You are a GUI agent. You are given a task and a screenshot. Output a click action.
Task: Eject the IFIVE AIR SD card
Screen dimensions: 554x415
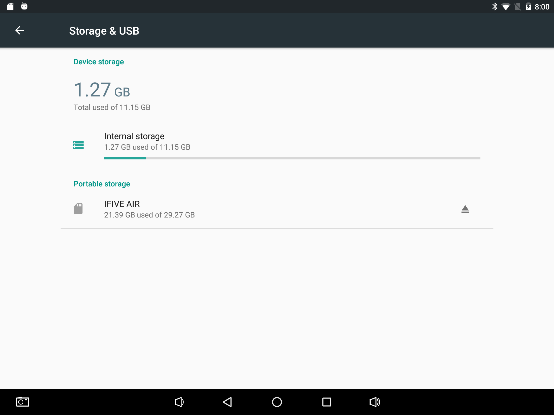[465, 209]
